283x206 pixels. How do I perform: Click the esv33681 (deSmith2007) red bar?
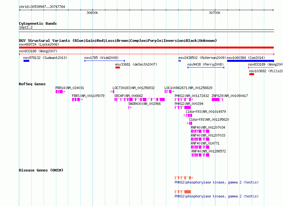coord(118,68)
